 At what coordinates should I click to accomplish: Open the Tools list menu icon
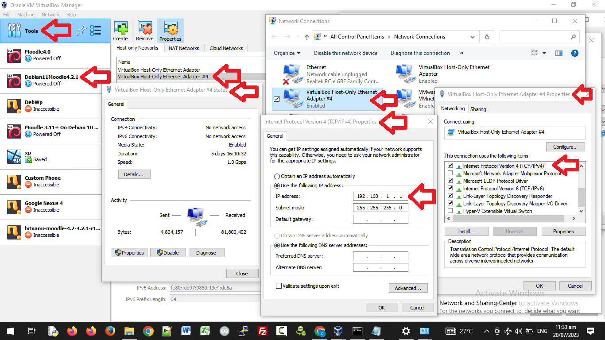pos(96,31)
